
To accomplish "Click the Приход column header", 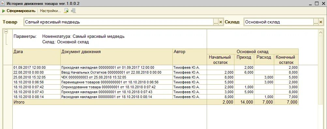I will click(x=244, y=60).
